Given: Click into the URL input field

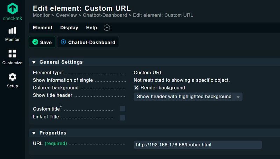Looking at the screenshot, I should [x=198, y=145].
